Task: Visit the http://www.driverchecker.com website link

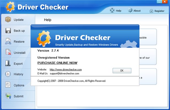Action: pos(66,70)
